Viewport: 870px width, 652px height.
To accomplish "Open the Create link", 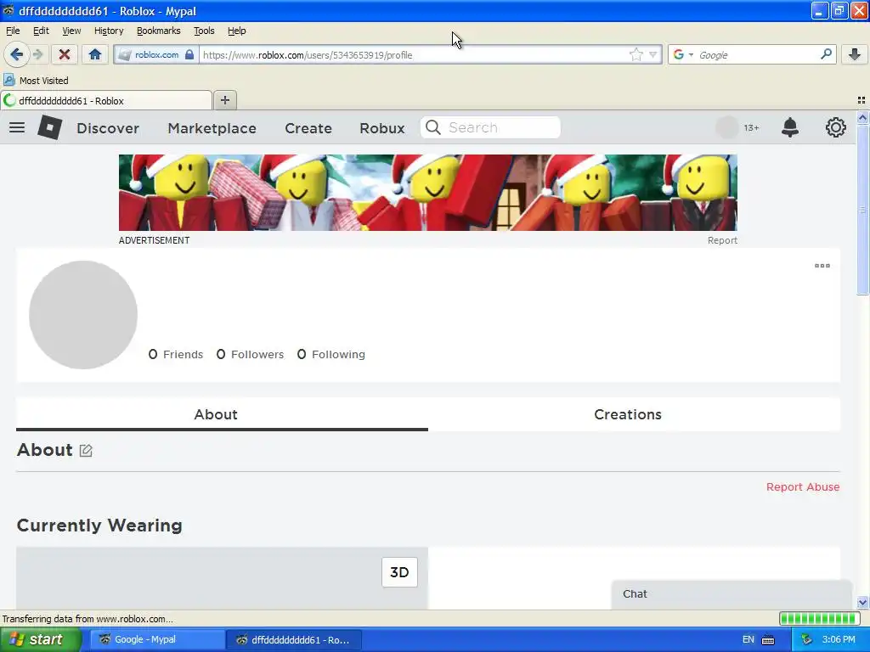I will pyautogui.click(x=308, y=128).
